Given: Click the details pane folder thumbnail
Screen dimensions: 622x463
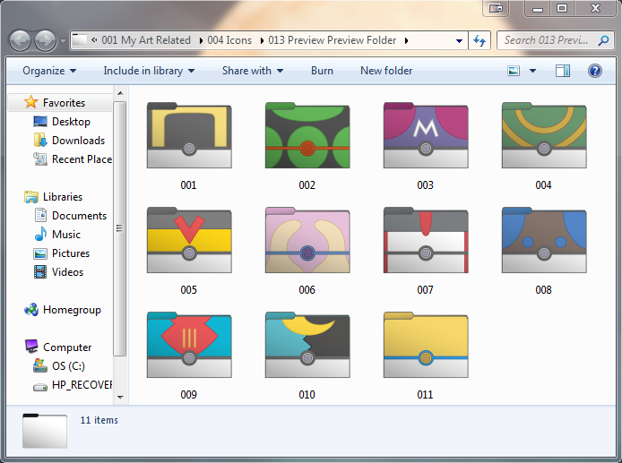Looking at the screenshot, I should (45, 431).
